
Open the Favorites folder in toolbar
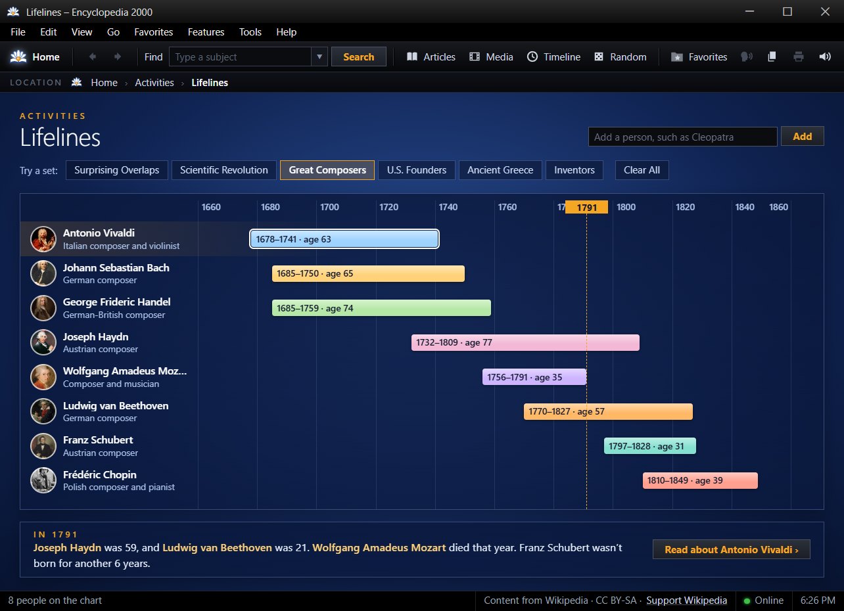click(x=699, y=57)
